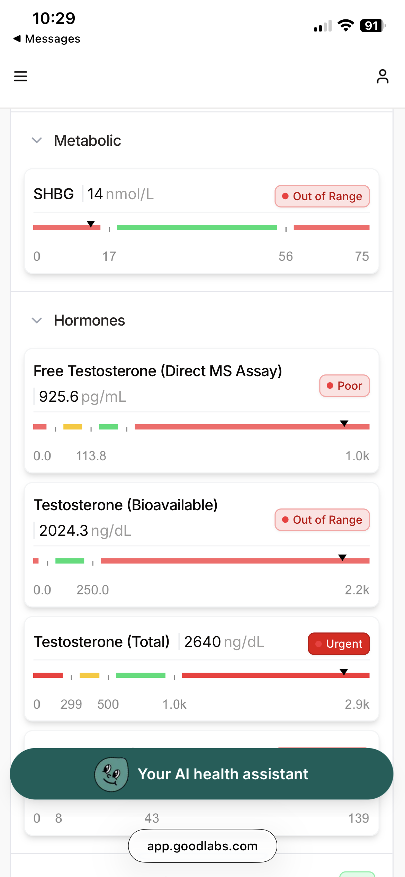Tap the SHBG range marker triangle
This screenshot has width=405, height=877.
[x=91, y=224]
